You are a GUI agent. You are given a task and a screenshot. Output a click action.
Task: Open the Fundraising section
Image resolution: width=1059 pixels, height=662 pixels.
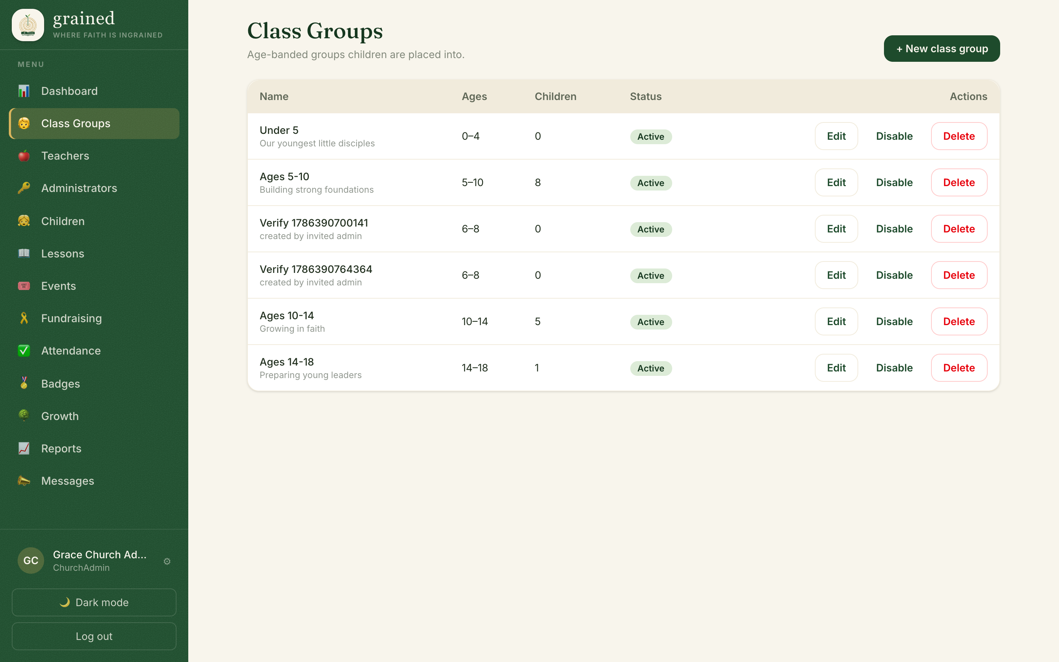pos(94,318)
